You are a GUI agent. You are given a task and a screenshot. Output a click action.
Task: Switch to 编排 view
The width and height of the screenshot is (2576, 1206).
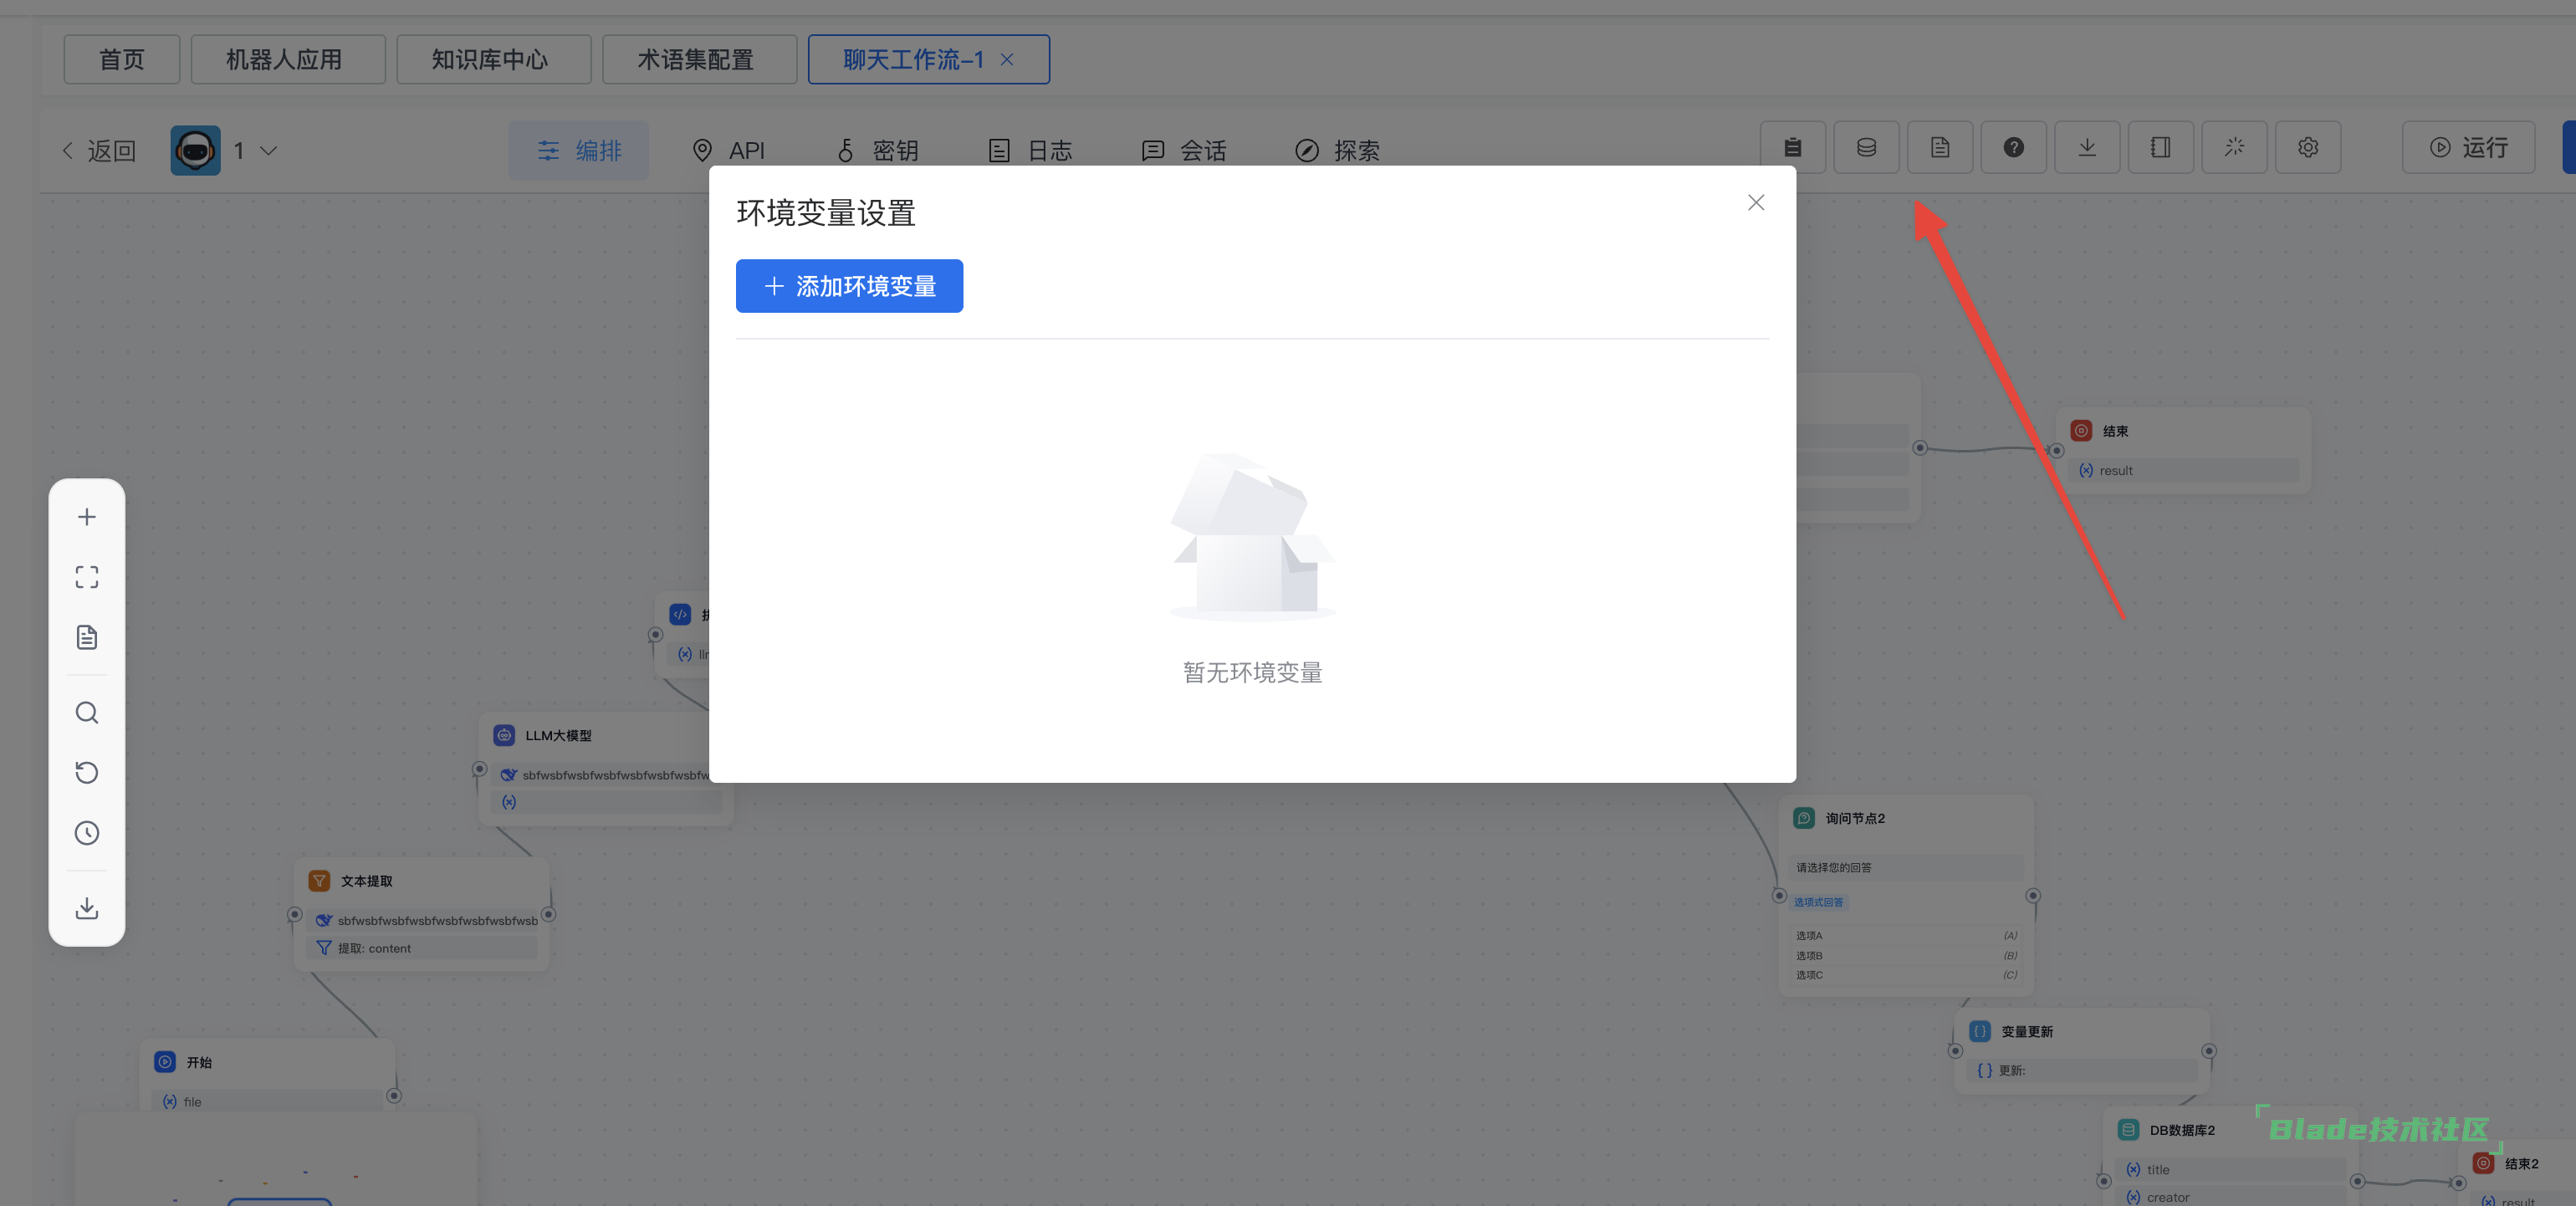click(x=578, y=150)
